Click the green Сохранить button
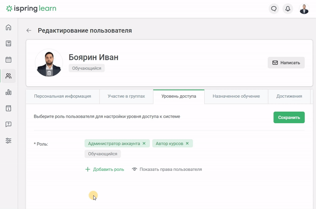316x209 pixels. 289,117
